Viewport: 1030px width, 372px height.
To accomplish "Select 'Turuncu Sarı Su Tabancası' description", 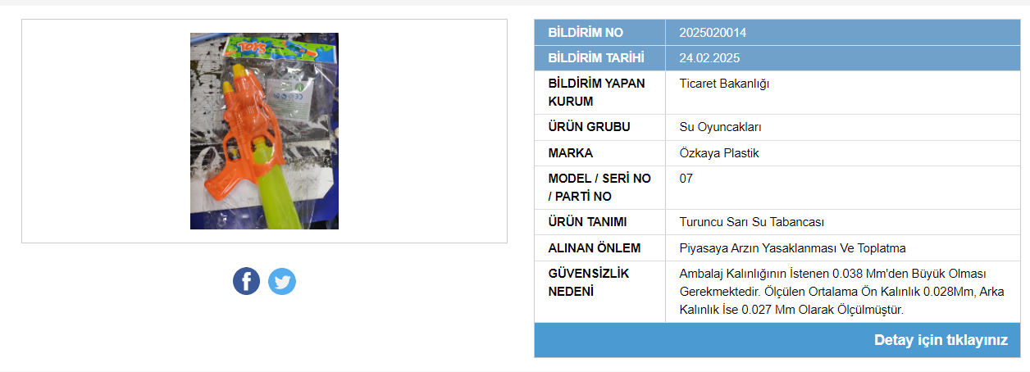I will tap(752, 222).
